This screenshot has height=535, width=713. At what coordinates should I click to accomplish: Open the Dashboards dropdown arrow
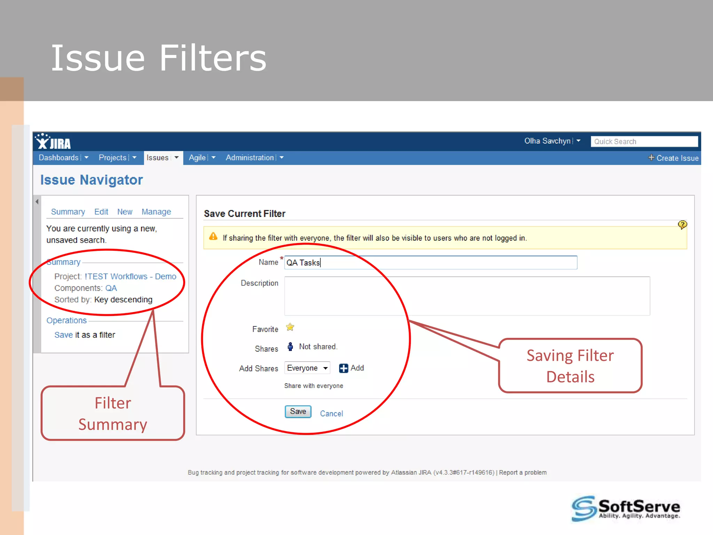click(x=86, y=158)
